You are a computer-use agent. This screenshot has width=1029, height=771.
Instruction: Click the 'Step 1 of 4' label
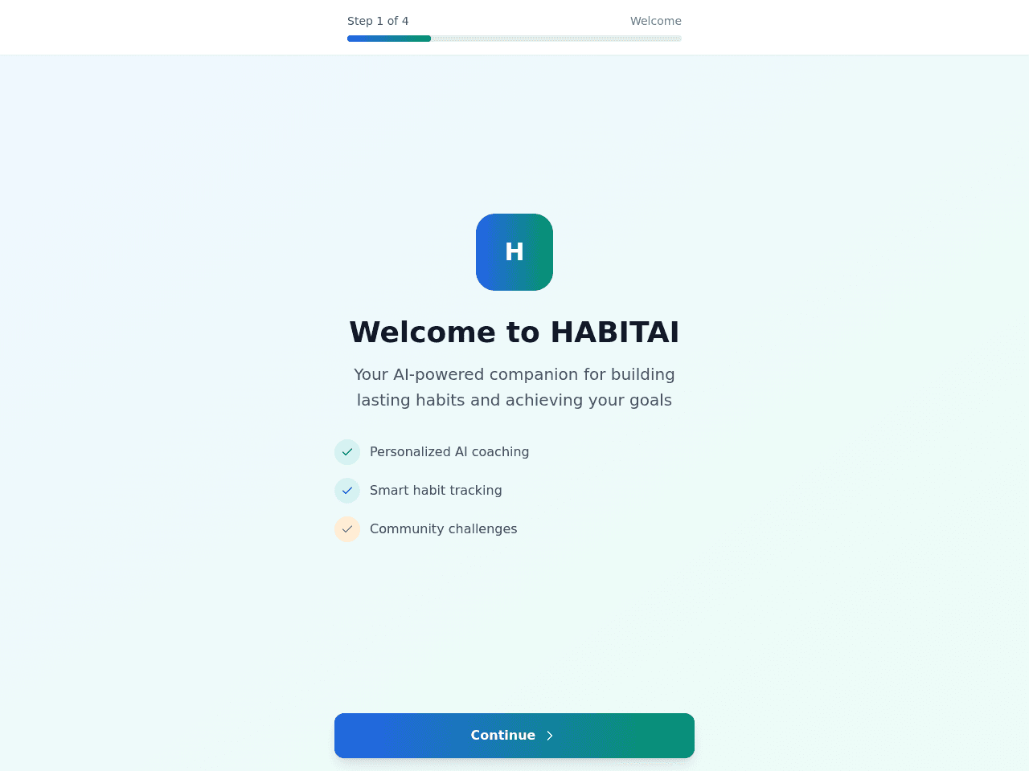(378, 21)
